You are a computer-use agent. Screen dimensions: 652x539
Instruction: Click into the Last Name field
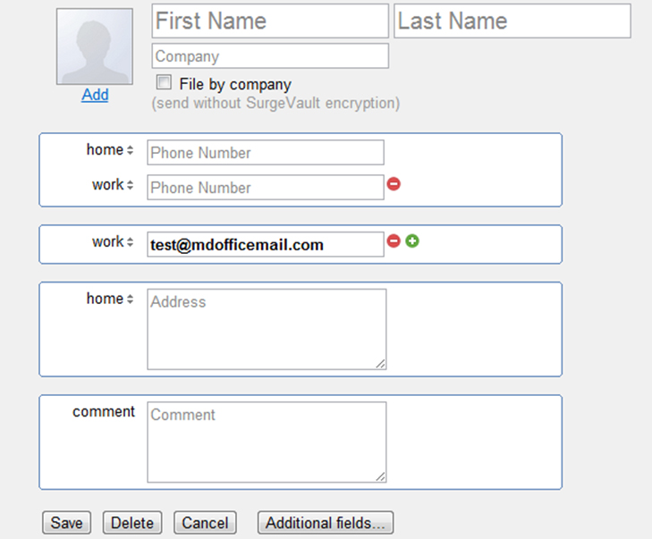[x=512, y=21]
